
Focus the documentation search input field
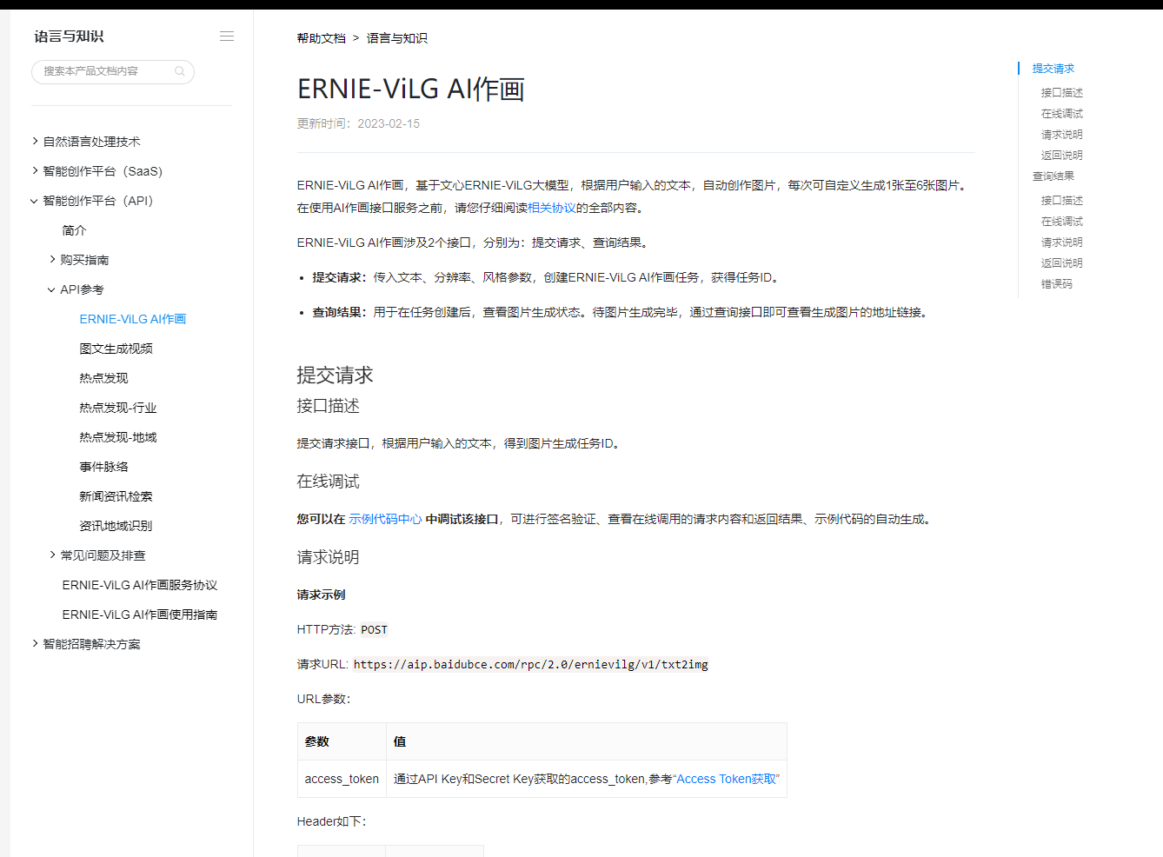pos(104,71)
